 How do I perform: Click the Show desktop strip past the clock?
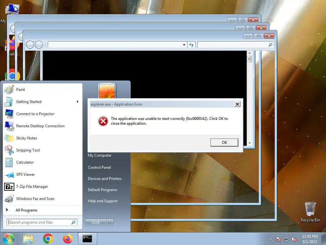(x=324, y=239)
